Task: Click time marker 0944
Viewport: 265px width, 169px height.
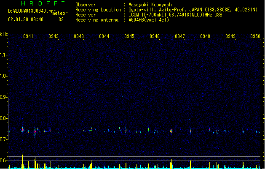Action: coord(104,36)
